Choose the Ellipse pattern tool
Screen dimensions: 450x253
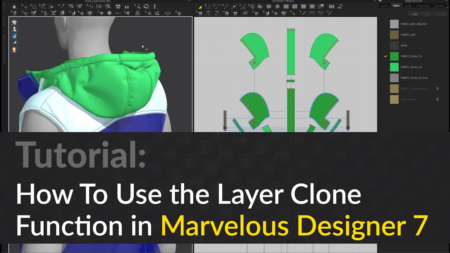pos(277,7)
